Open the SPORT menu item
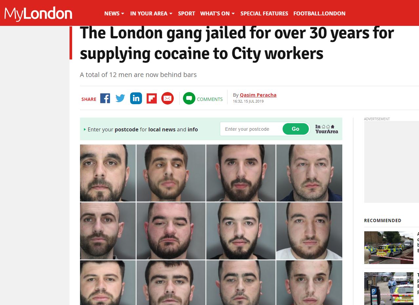 click(187, 13)
